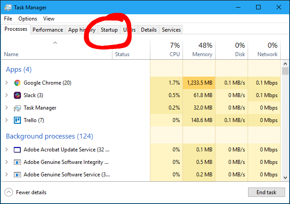Click Slack's 61.8 MB memory value
290x204 pixels.
[203, 95]
